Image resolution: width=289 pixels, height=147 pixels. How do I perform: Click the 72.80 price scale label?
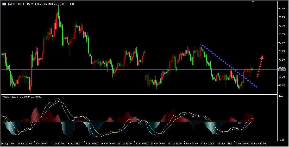[x=281, y=43]
